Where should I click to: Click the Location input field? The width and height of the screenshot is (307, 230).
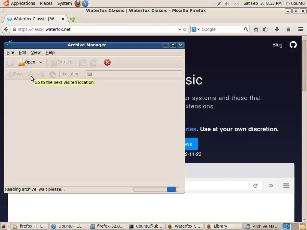tap(134, 74)
